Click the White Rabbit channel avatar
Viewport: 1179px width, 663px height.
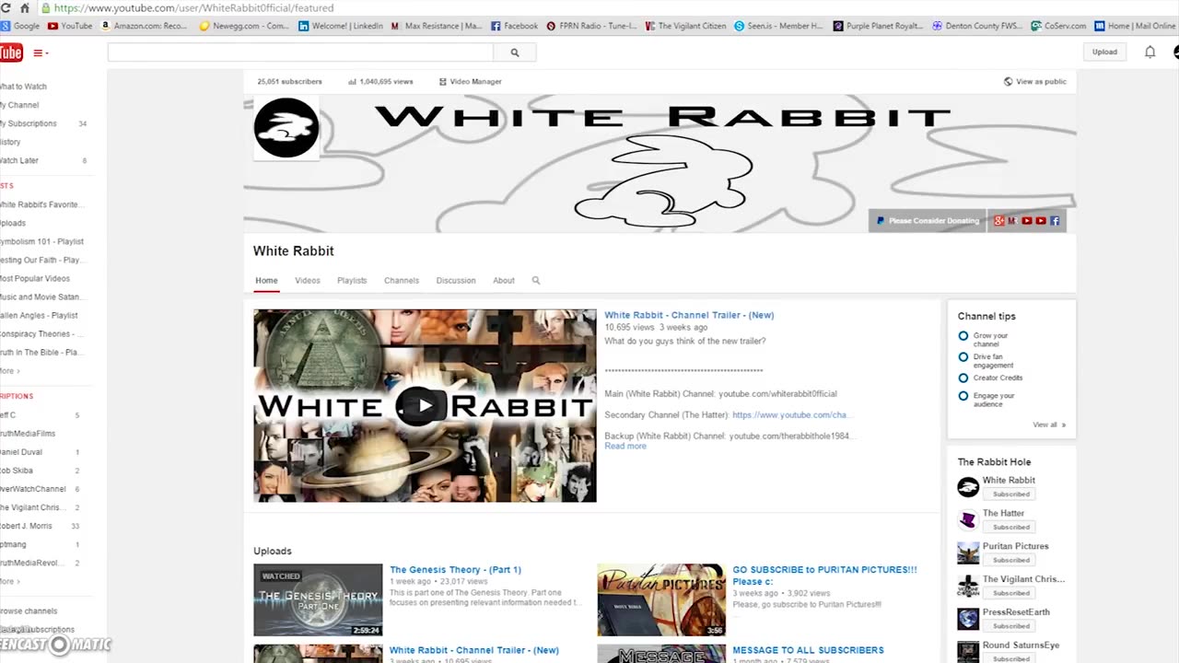(x=286, y=128)
